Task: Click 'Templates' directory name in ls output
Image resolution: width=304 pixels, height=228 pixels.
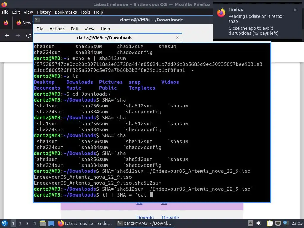Action: coord(142,88)
